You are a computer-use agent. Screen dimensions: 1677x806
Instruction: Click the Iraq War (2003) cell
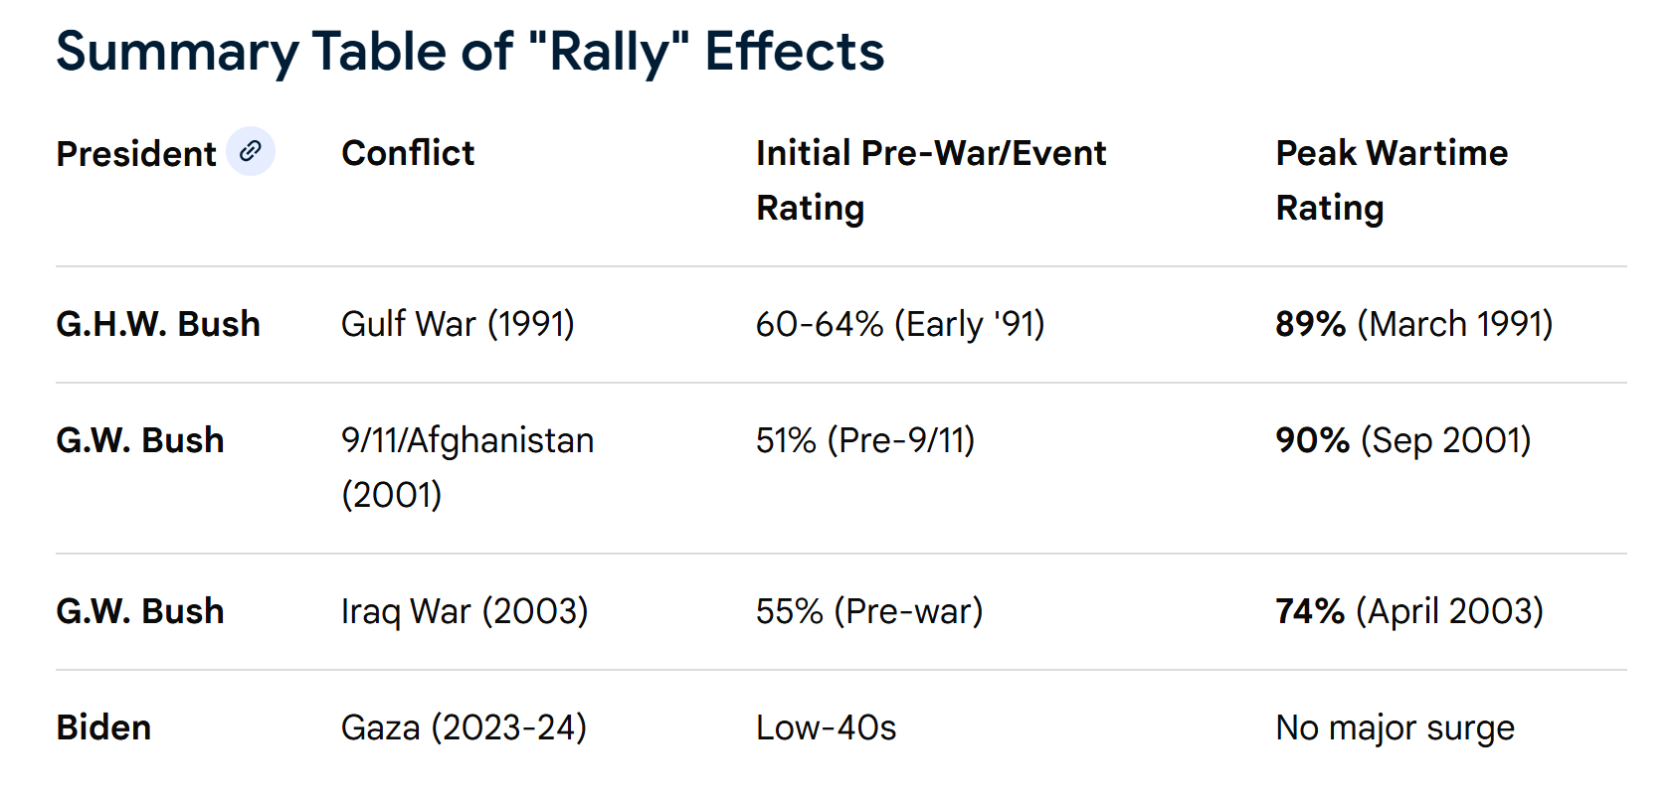pos(465,611)
